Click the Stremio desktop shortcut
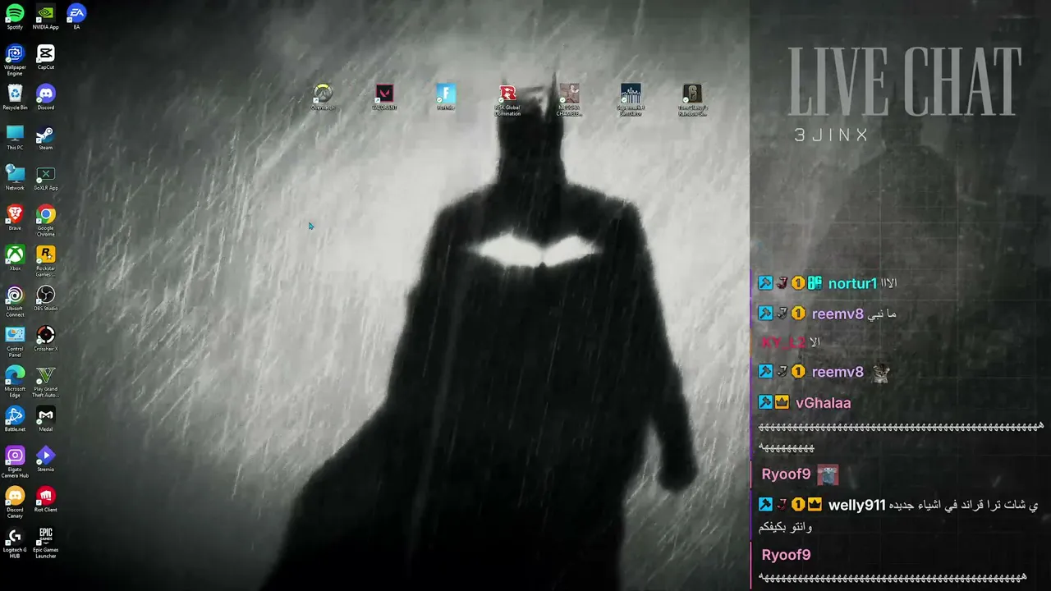 coord(46,460)
